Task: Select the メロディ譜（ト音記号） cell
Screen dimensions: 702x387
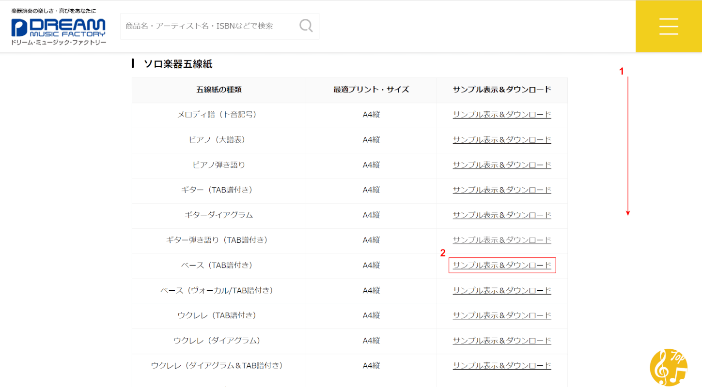Action: [x=219, y=115]
